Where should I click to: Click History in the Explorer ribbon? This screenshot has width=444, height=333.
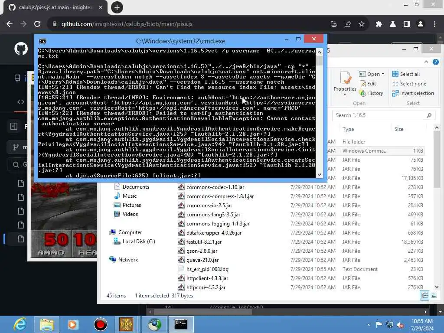click(371, 93)
